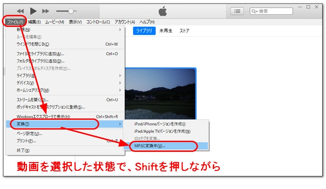Image resolution: width=326 pixels, height=189 pixels.
Task: Select ファイルをライブラリに追加(A)...
Action: click(x=66, y=54)
